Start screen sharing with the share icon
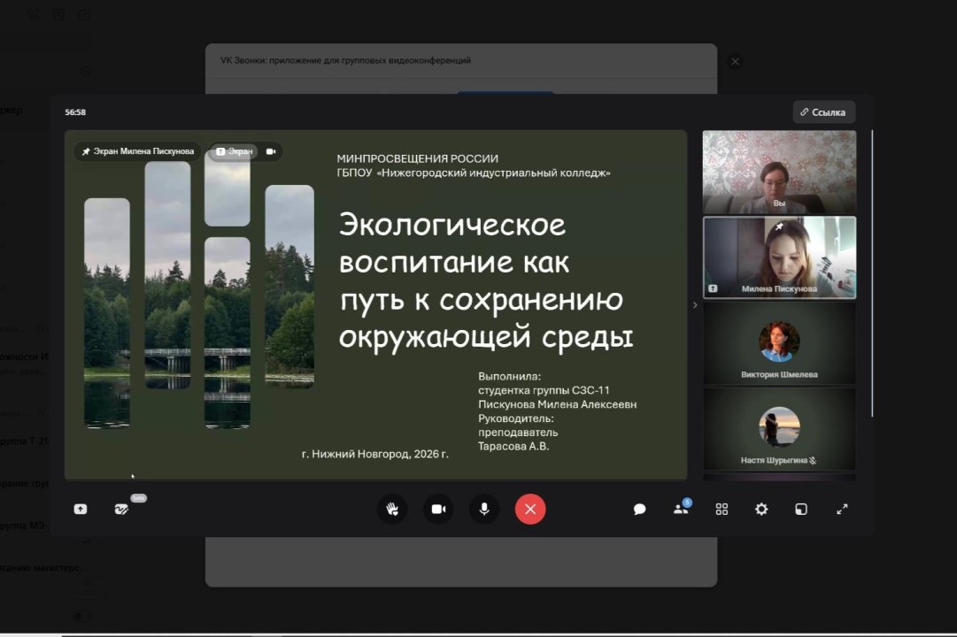 (x=81, y=509)
